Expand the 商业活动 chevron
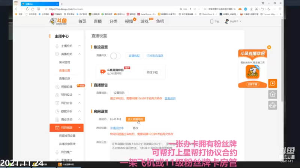This screenshot has height=168, width=300. 79,119
